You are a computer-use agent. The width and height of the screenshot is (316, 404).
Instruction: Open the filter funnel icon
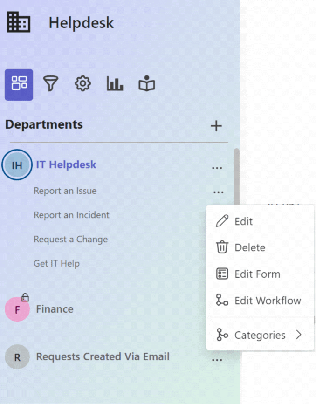[x=50, y=83]
